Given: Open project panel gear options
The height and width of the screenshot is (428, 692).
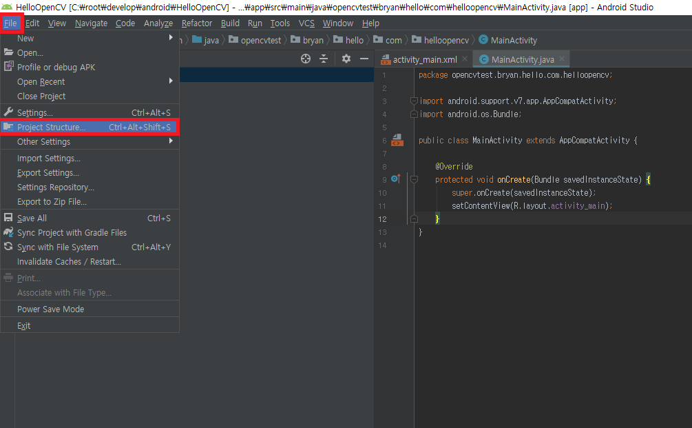Looking at the screenshot, I should pyautogui.click(x=346, y=59).
